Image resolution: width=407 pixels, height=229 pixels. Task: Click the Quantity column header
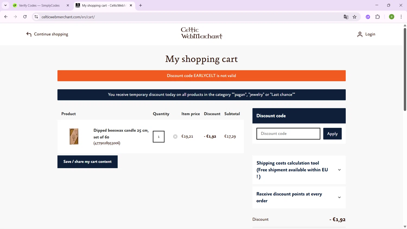pos(161,114)
